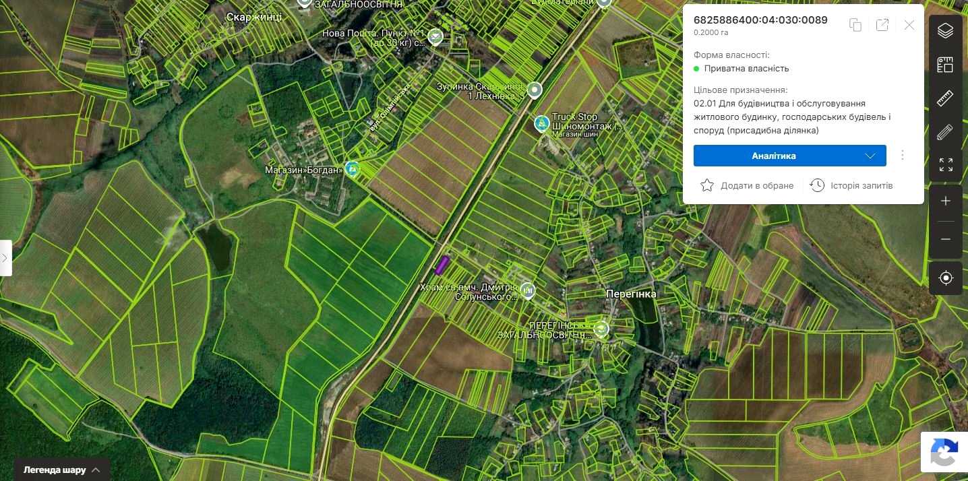Open parcel details in new window
This screenshot has height=481, width=968.
[x=882, y=25]
